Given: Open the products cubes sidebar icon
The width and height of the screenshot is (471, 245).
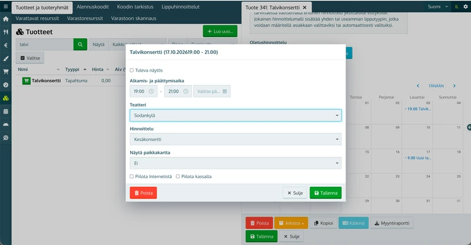Looking at the screenshot, I should (6, 98).
